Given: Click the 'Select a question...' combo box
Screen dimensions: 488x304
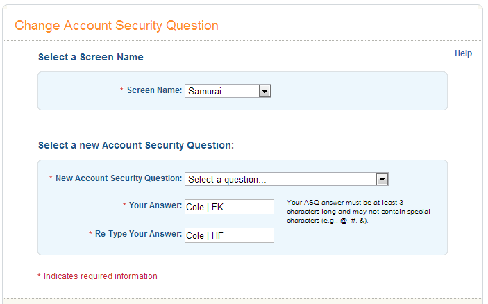Looking at the screenshot, I should pos(280,180).
